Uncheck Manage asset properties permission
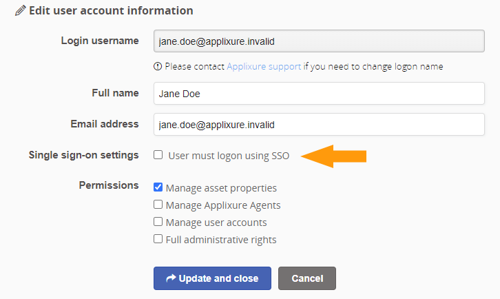This screenshot has width=500, height=299. 158,187
